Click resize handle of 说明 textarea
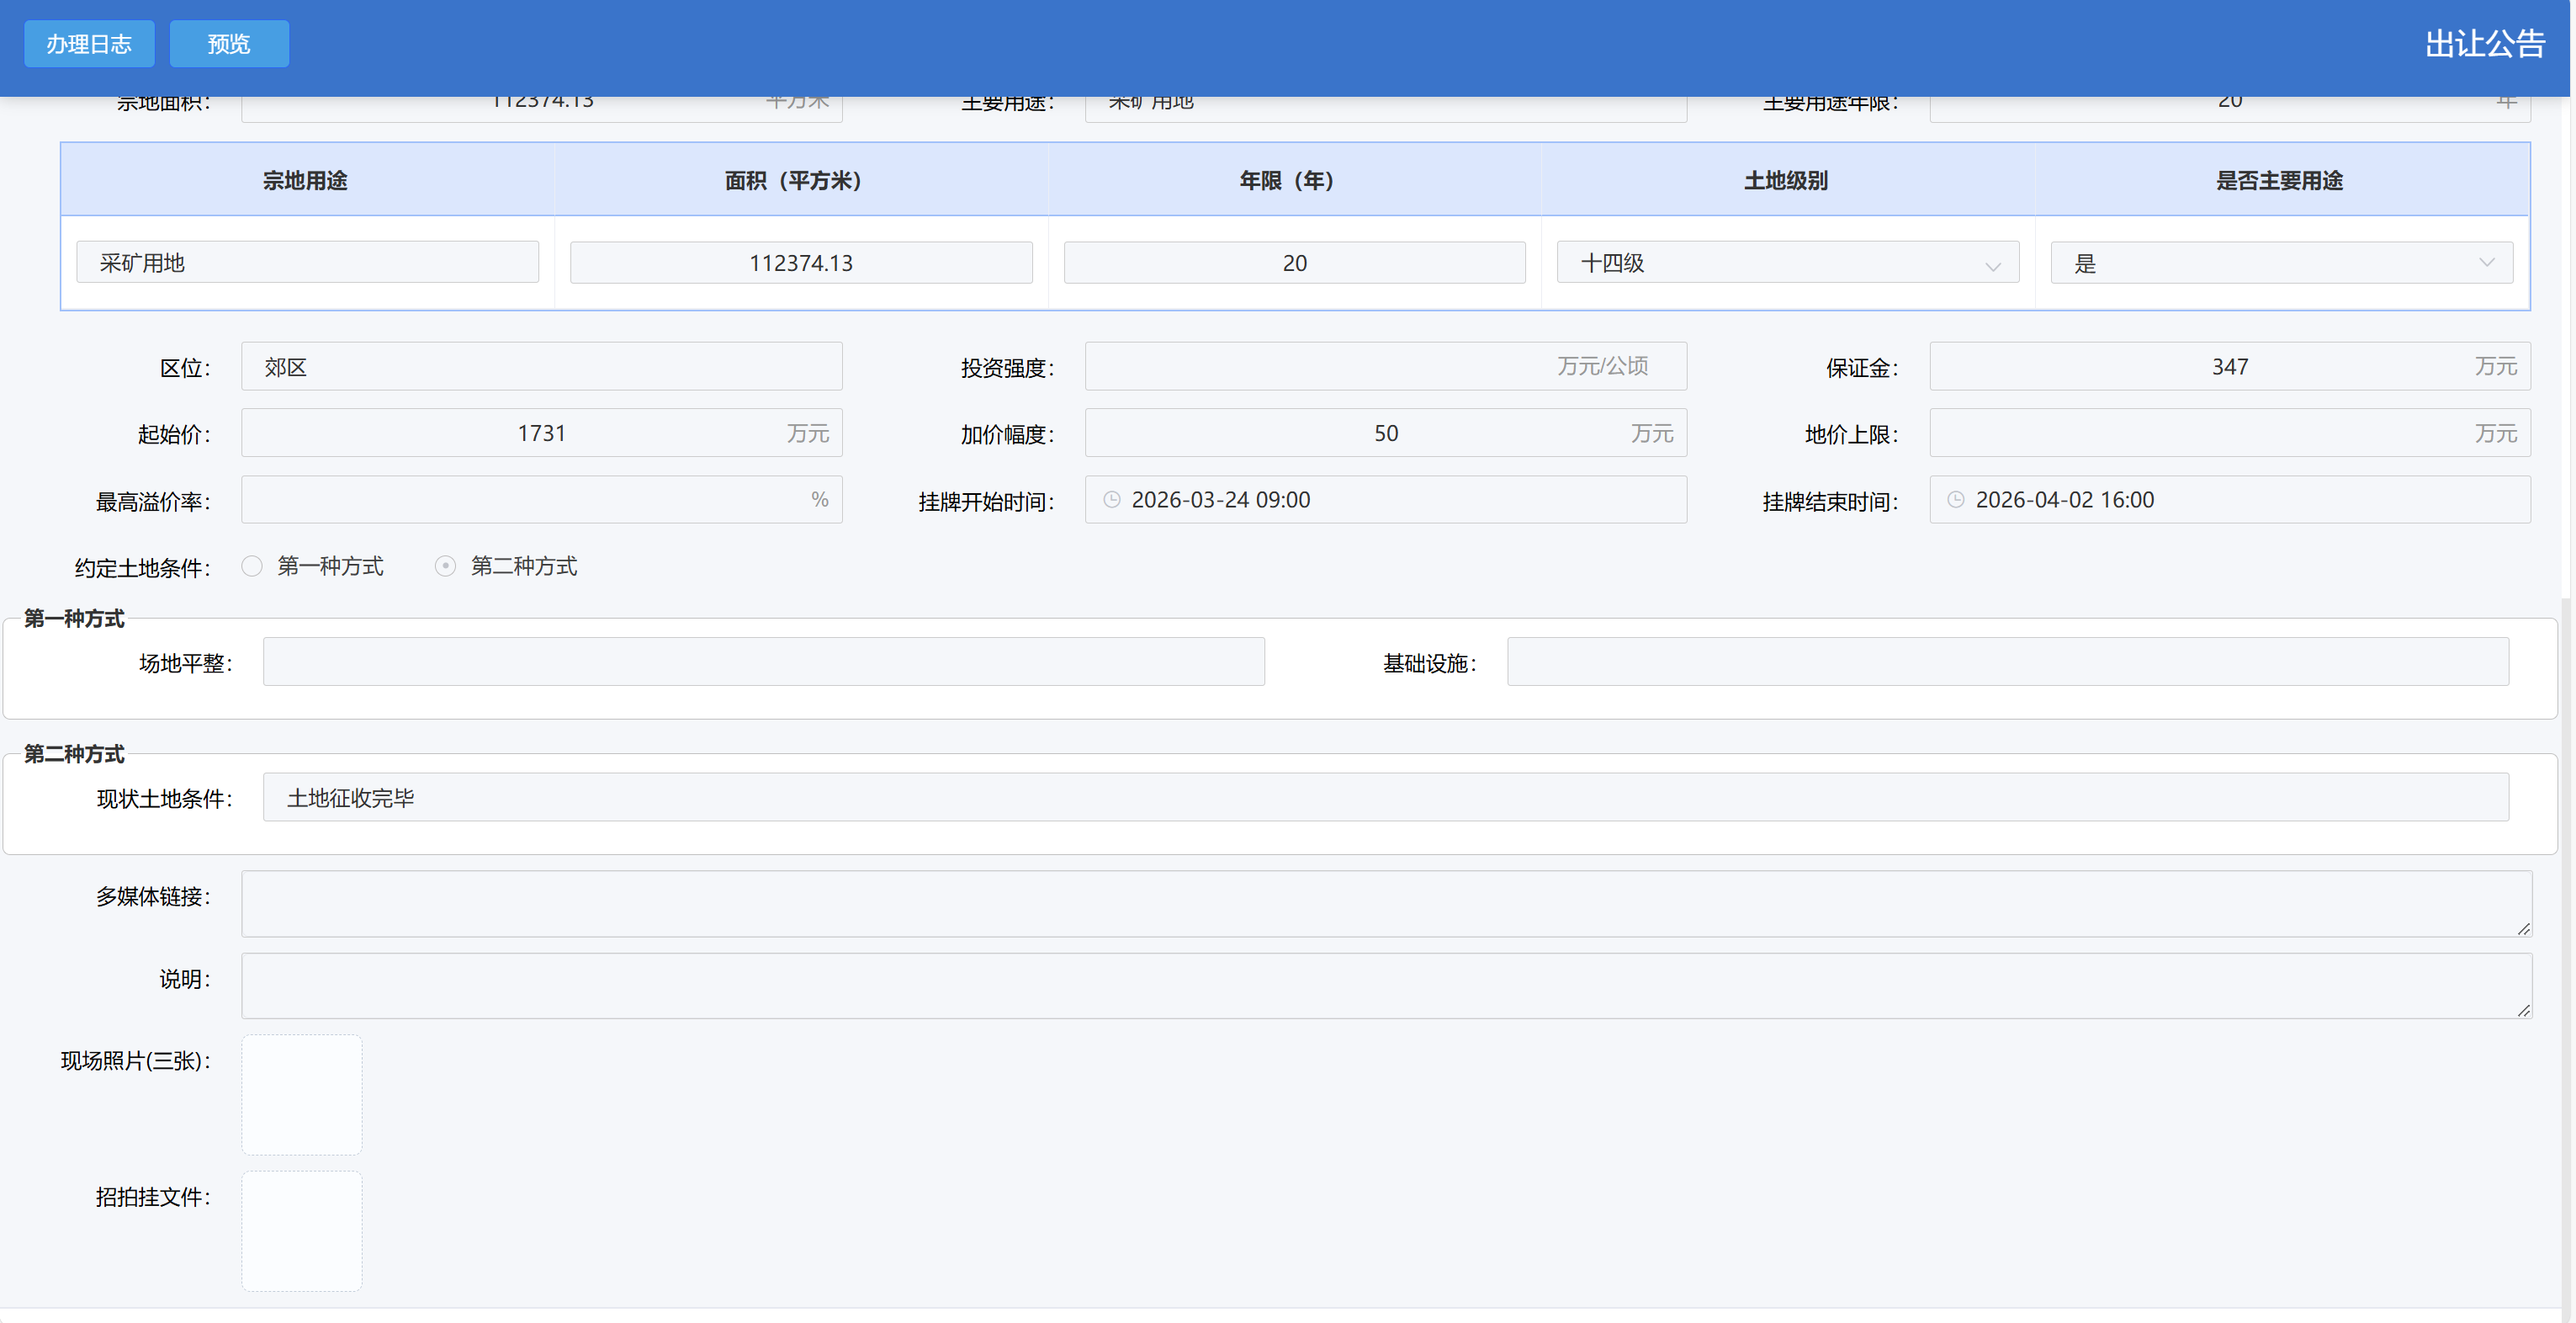This screenshot has height=1323, width=2576. click(2523, 1011)
